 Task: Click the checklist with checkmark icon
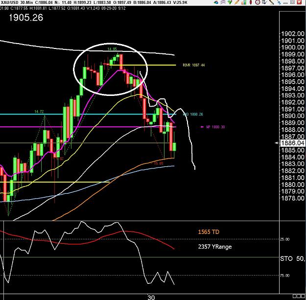[x=264, y=2]
